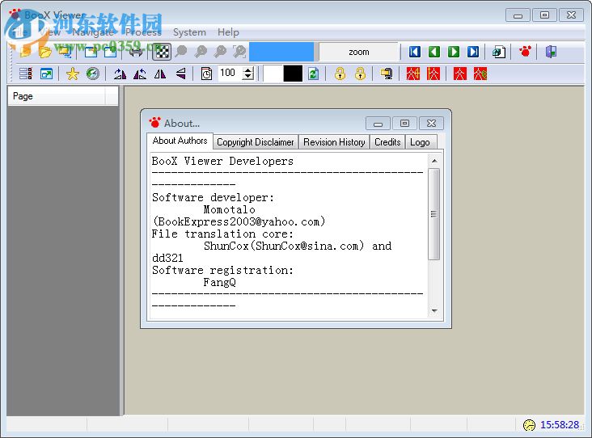
Task: Open the System menu
Action: (189, 32)
